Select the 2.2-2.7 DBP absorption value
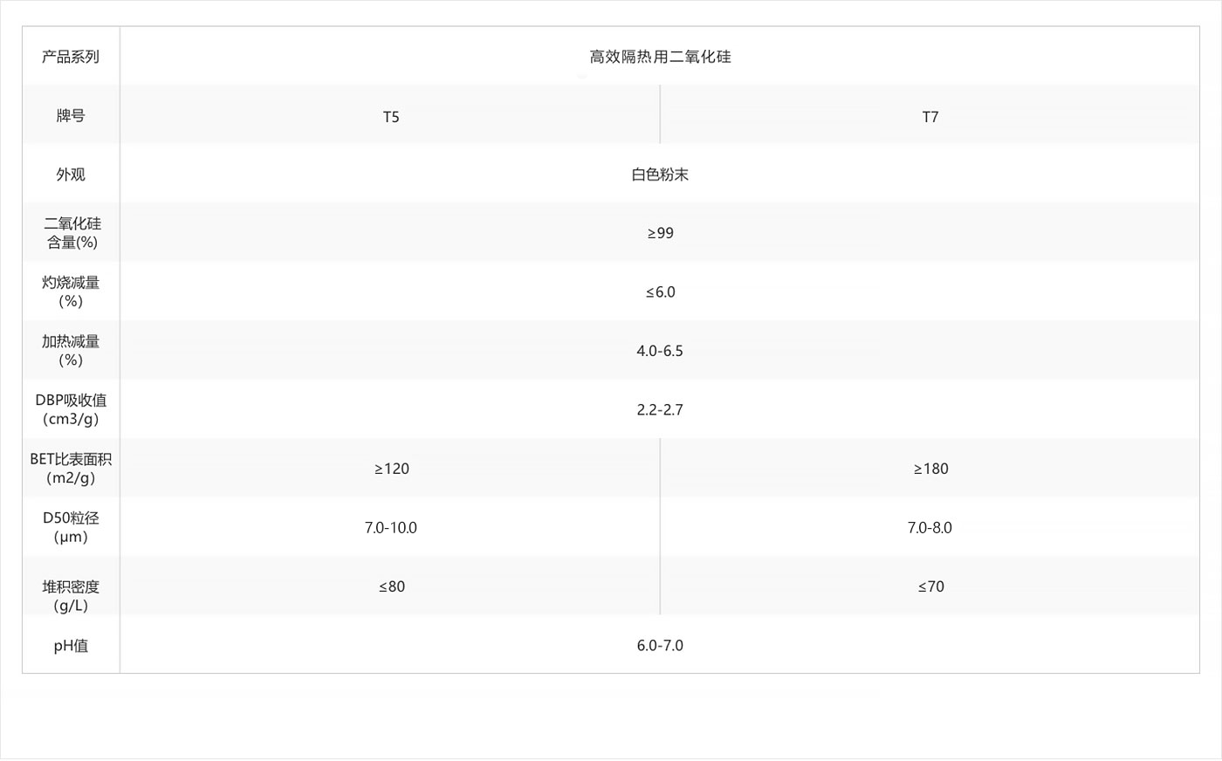1222x761 pixels. click(x=660, y=410)
